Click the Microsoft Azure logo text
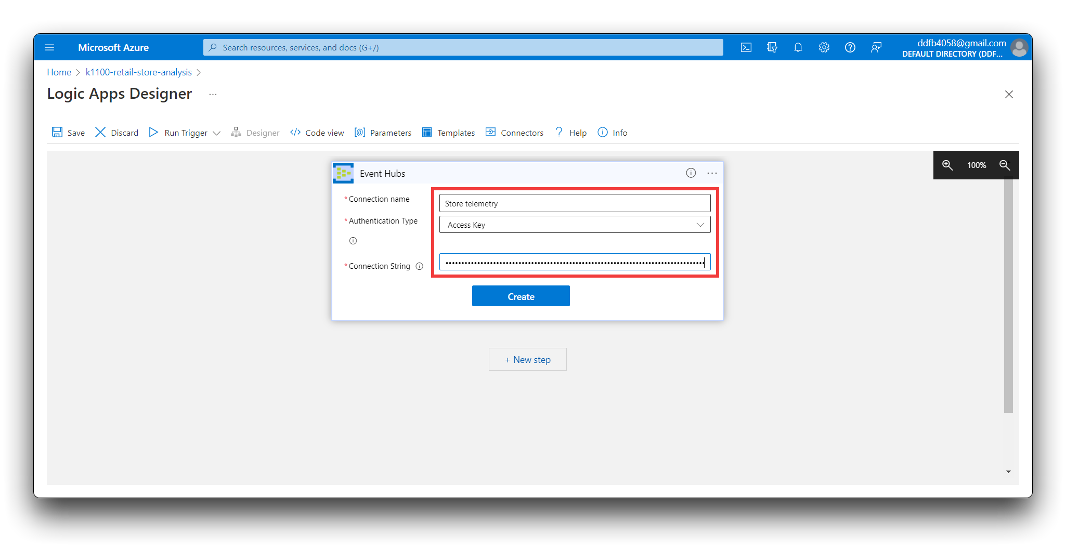This screenshot has width=1066, height=548. (x=113, y=47)
